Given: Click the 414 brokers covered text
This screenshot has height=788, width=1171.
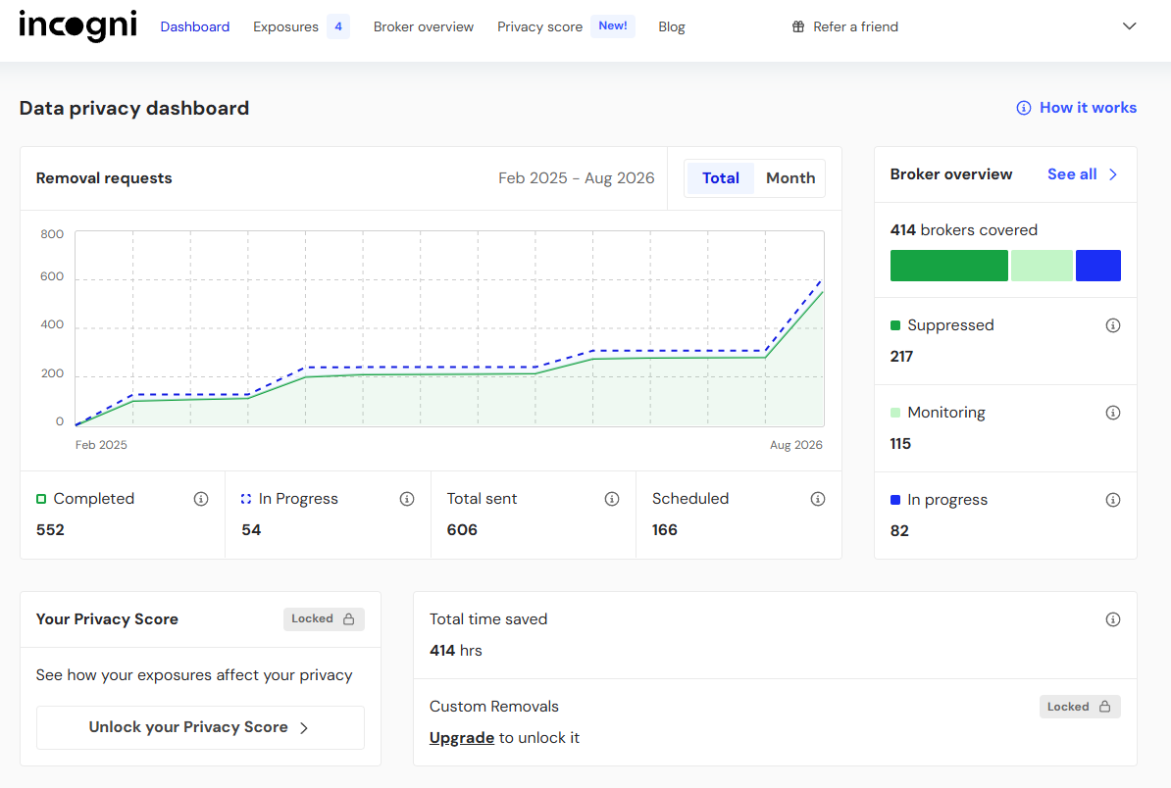Looking at the screenshot, I should click(x=963, y=230).
